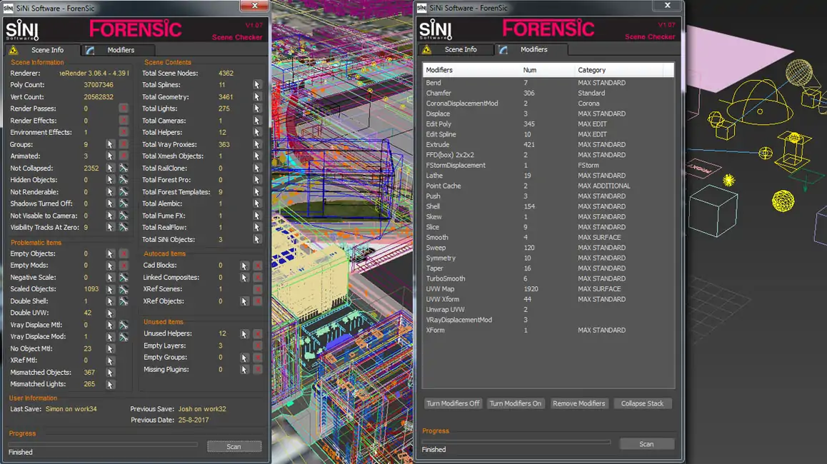
Task: Click the select icon for Double UVW
Action: (x=111, y=313)
